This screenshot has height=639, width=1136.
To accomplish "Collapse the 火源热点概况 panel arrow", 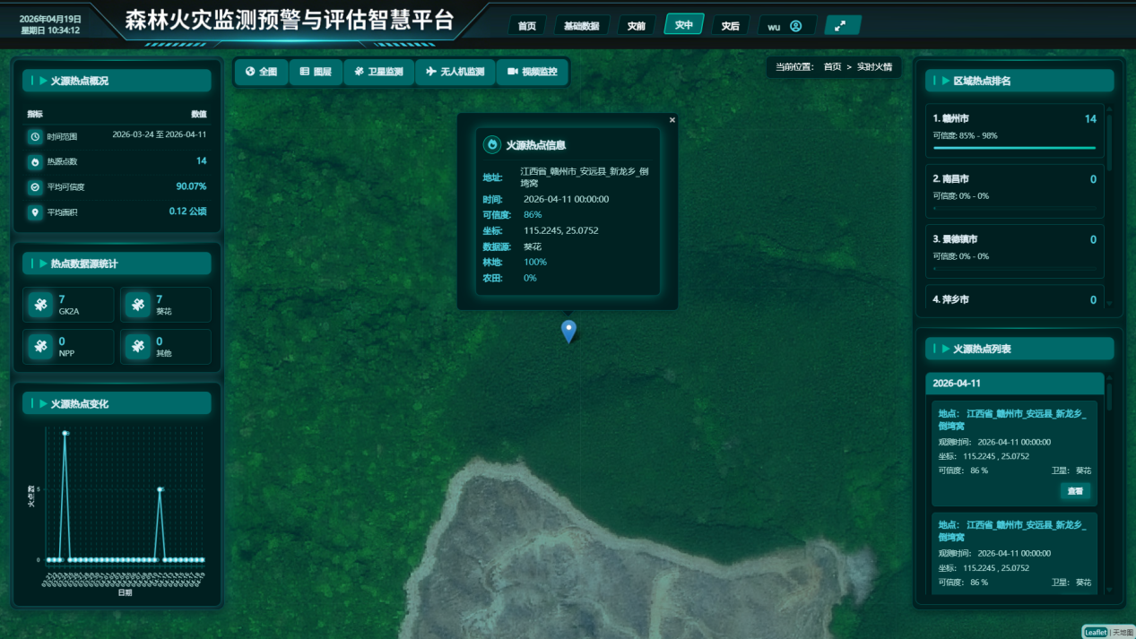I will point(42,81).
